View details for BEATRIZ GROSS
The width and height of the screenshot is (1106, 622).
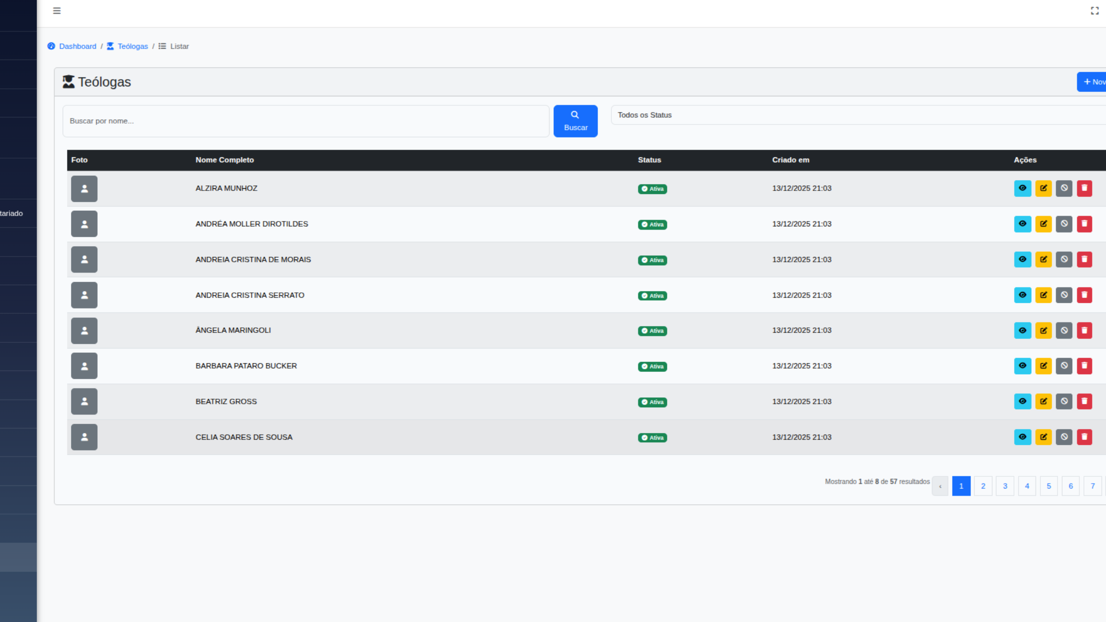[1022, 401]
